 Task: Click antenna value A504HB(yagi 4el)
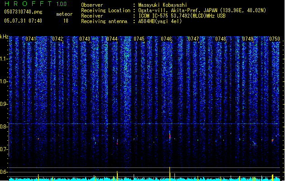point(160,21)
